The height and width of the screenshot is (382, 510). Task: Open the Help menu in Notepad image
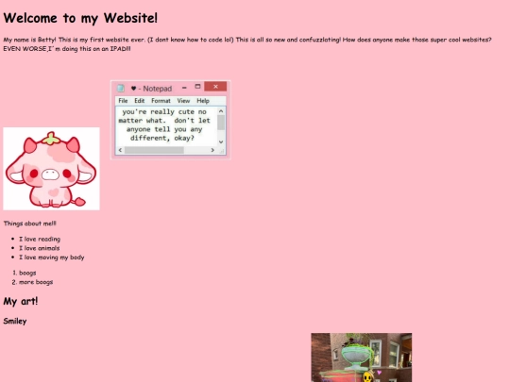coord(203,101)
